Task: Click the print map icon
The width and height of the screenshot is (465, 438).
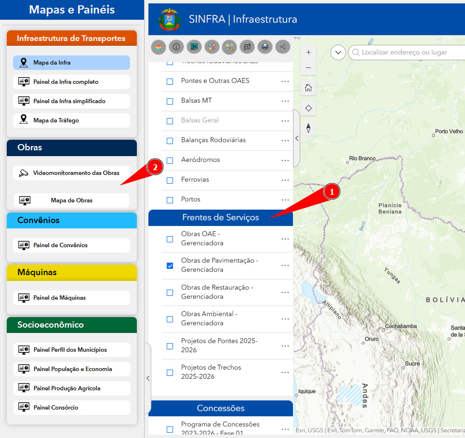Action: [265, 47]
